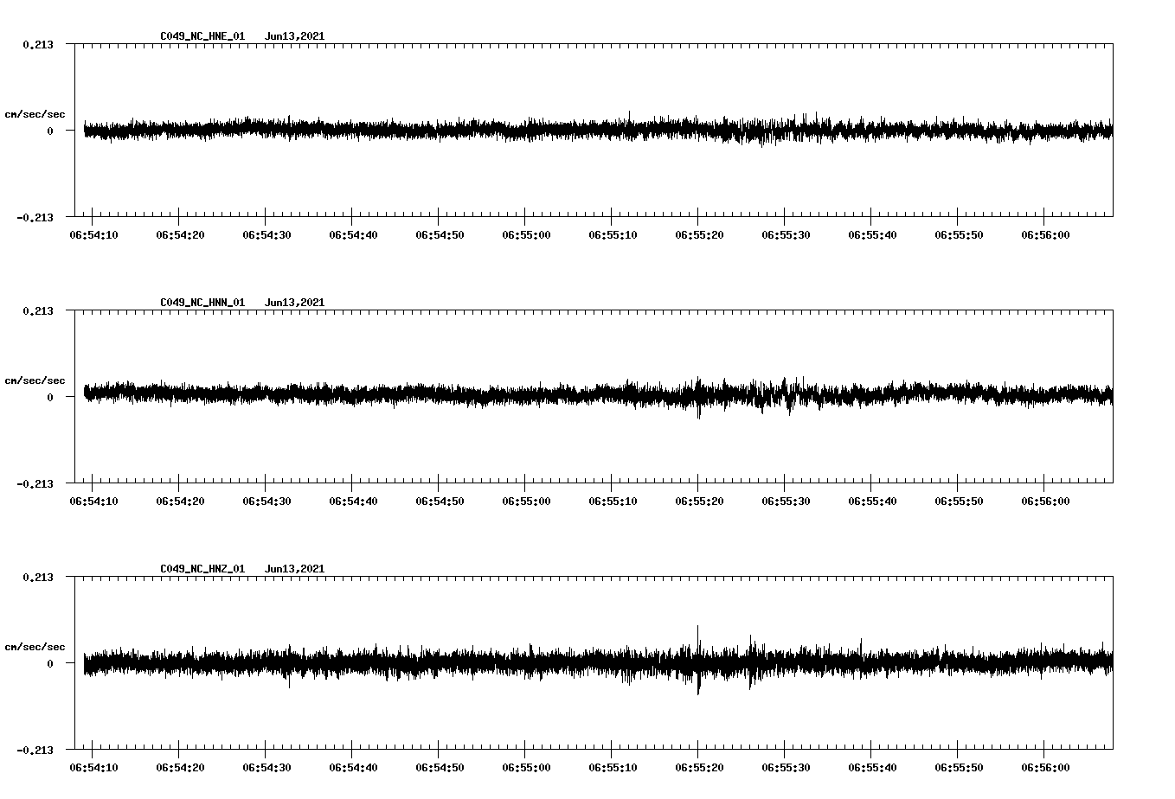Image resolution: width=1175 pixels, height=799 pixels.
Task: Click the 06:56:00 time label under the HNZ plot
Action: [1045, 768]
